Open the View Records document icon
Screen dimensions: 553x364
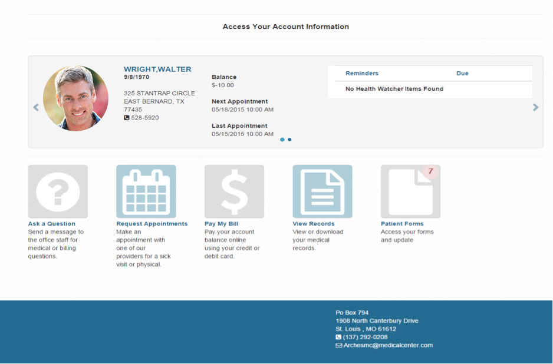[x=322, y=191]
